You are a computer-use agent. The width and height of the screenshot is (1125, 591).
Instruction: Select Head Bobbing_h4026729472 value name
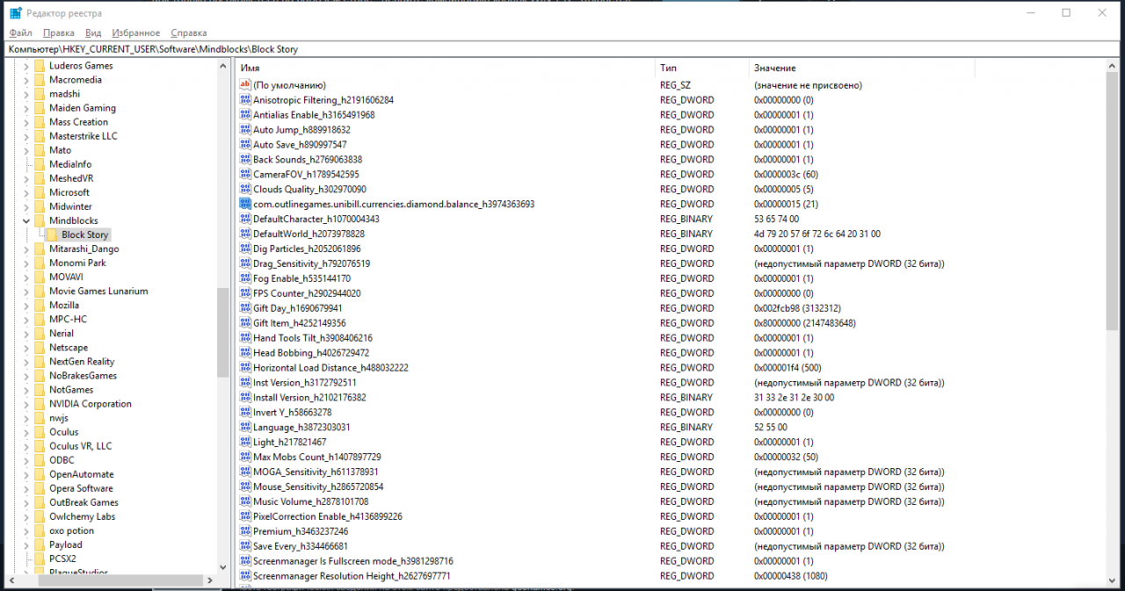[x=311, y=353]
